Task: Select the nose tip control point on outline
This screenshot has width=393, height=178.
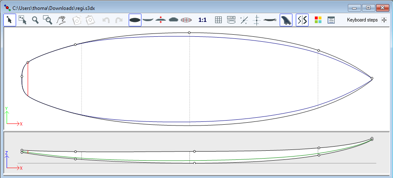Action: 372,78
